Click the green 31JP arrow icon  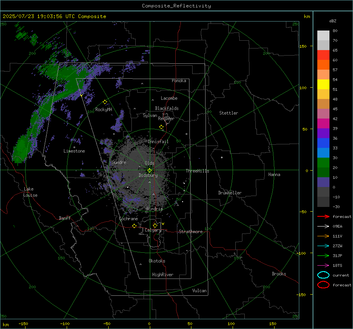[323, 255]
